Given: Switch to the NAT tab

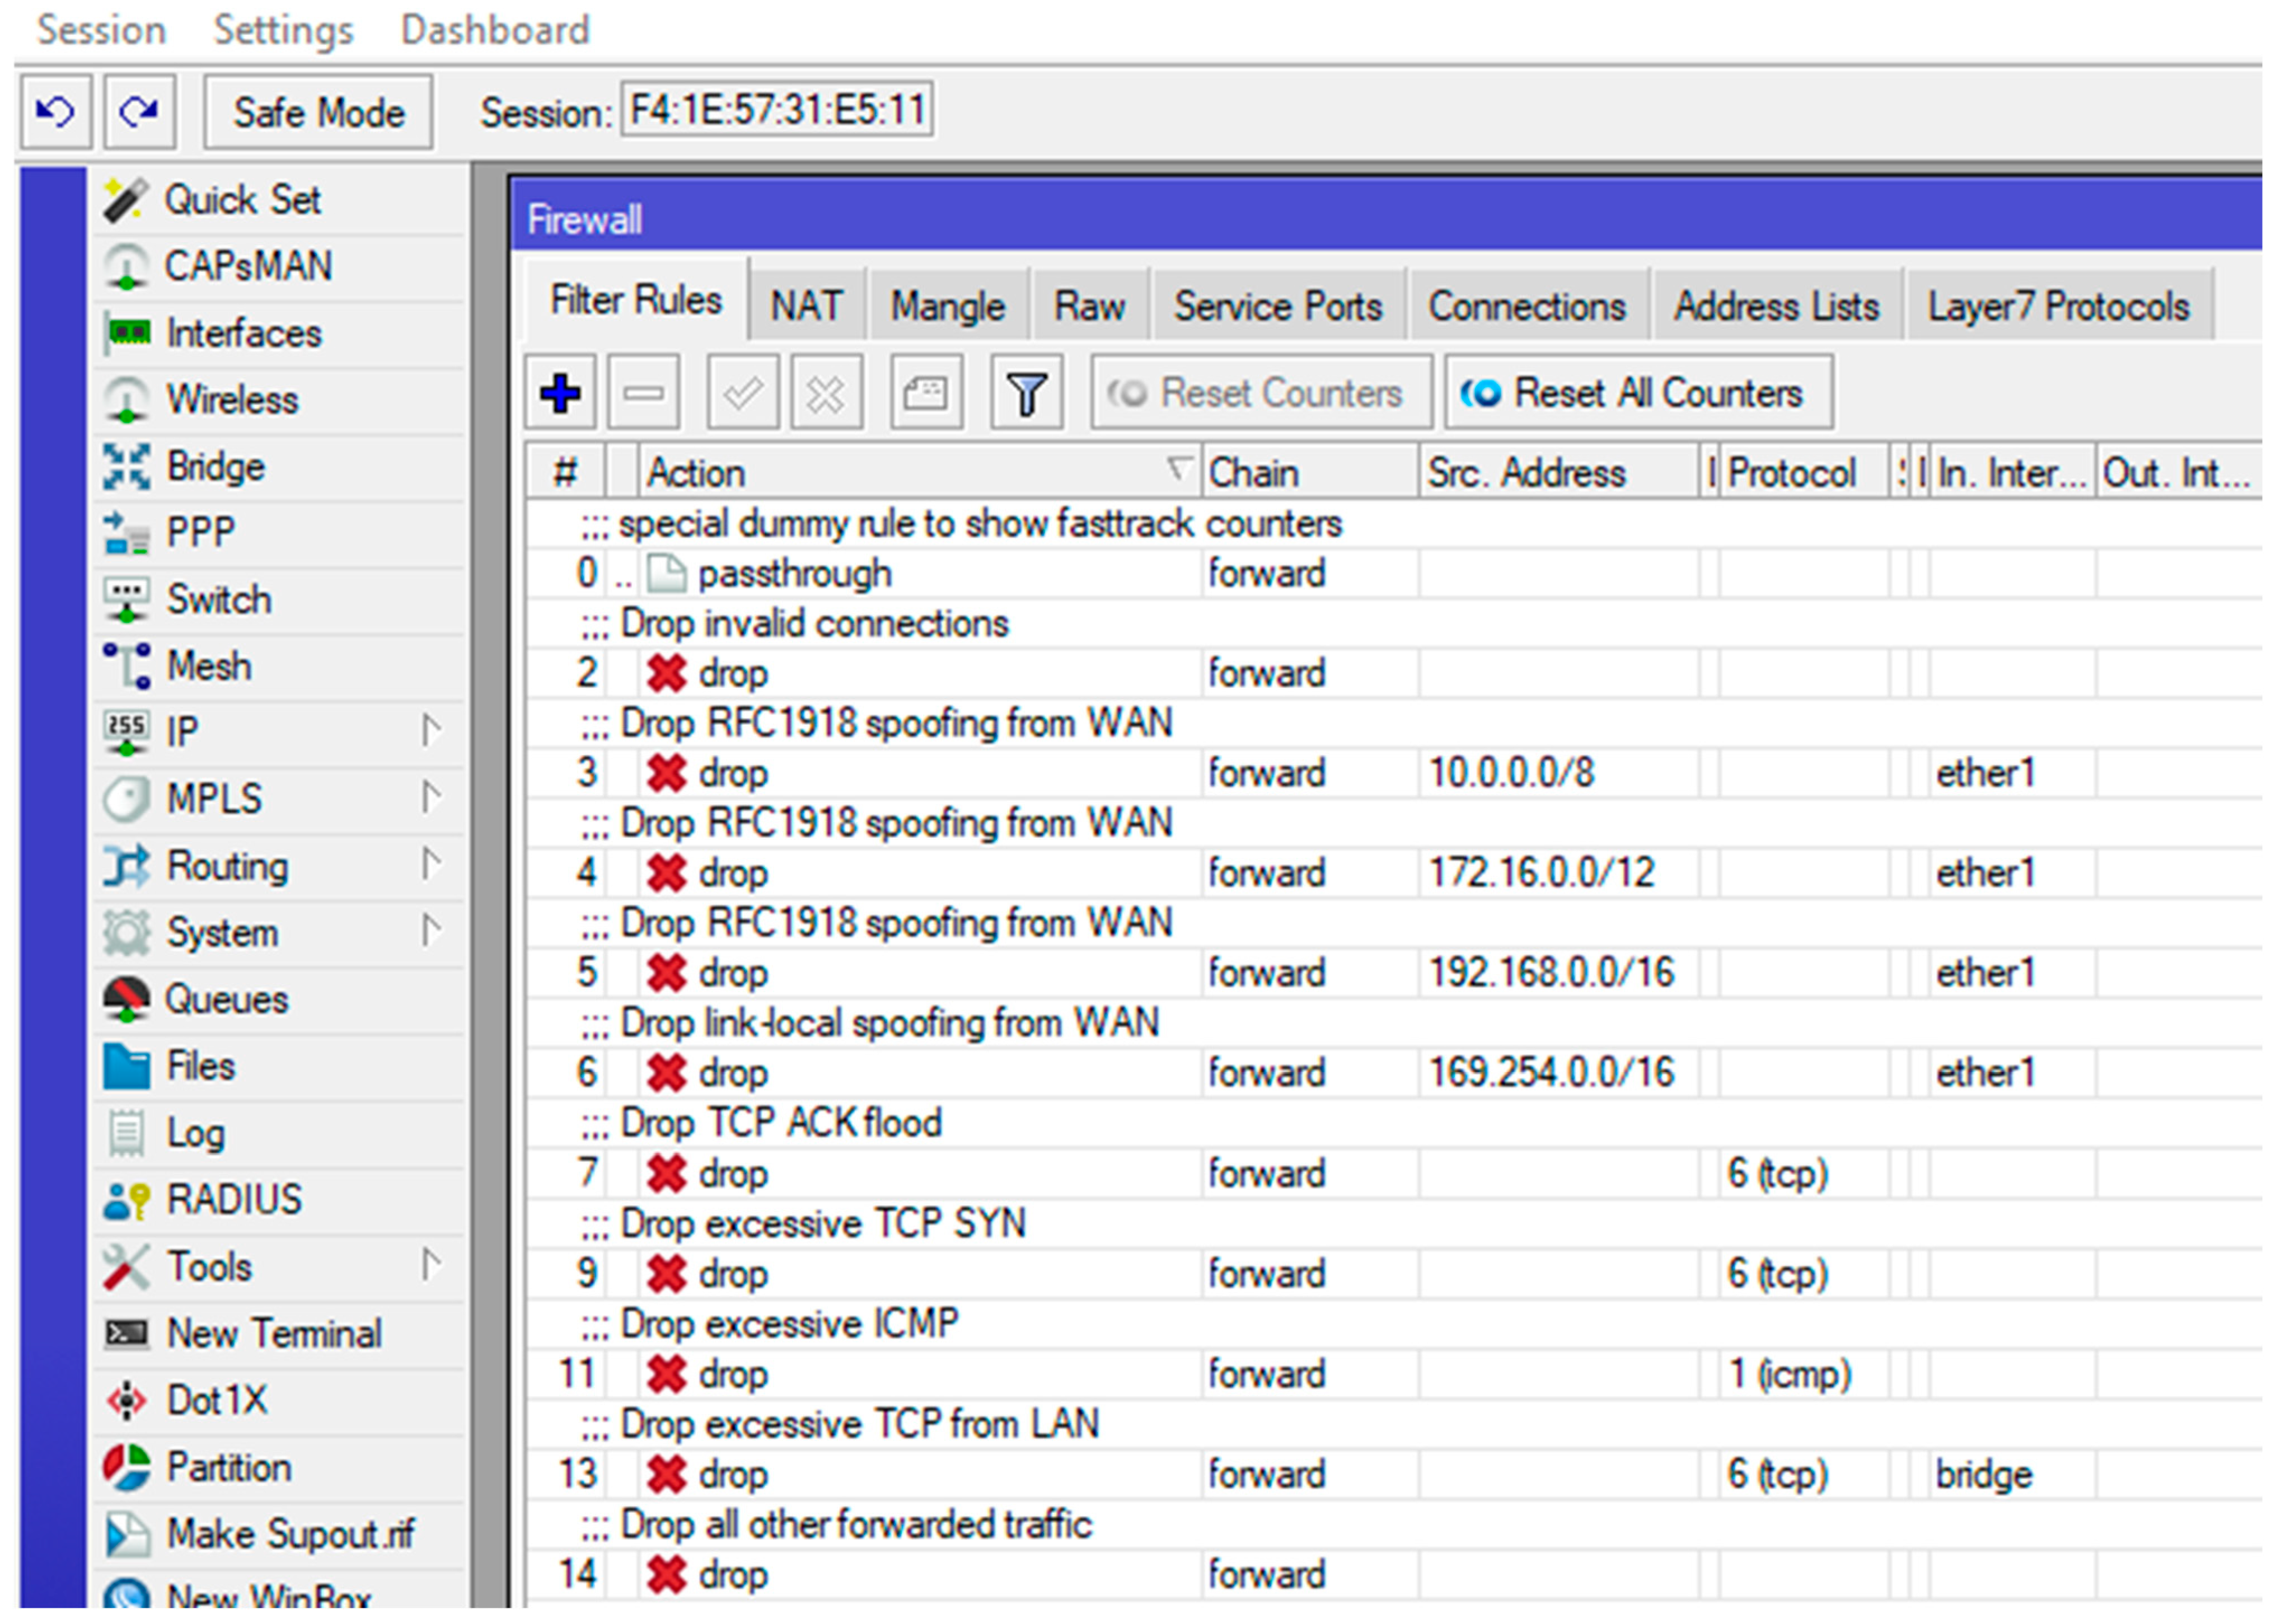Looking at the screenshot, I should 806,305.
